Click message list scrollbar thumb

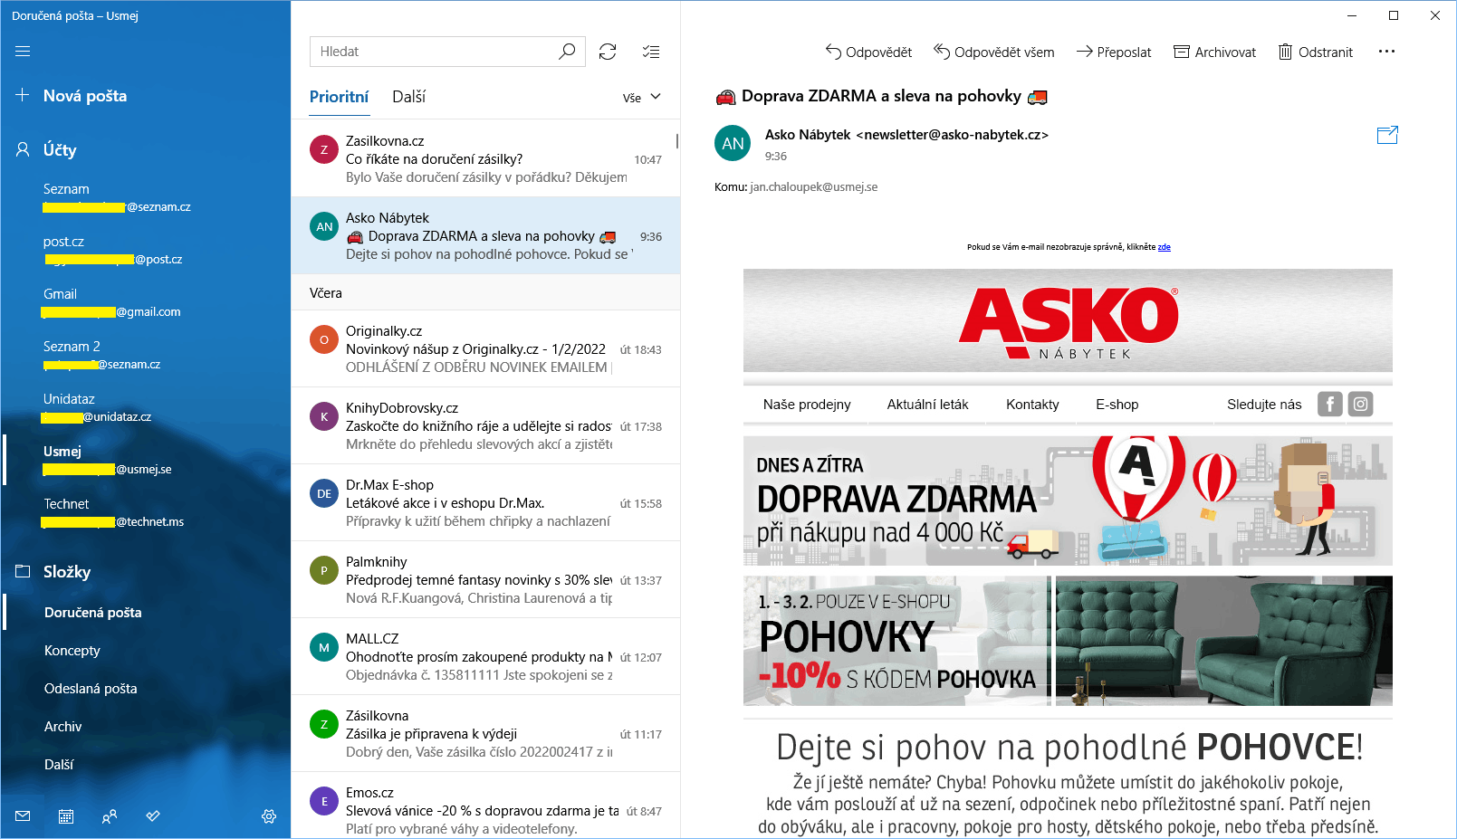pyautogui.click(x=677, y=141)
